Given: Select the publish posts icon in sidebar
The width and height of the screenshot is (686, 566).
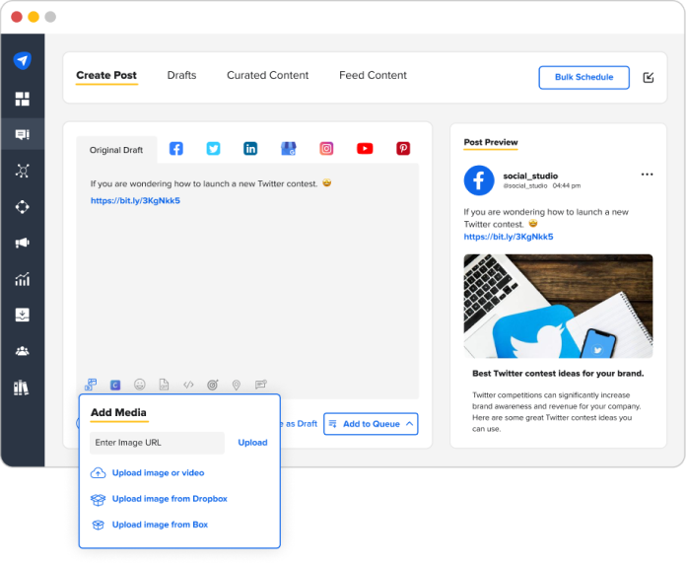Looking at the screenshot, I should point(23,134).
